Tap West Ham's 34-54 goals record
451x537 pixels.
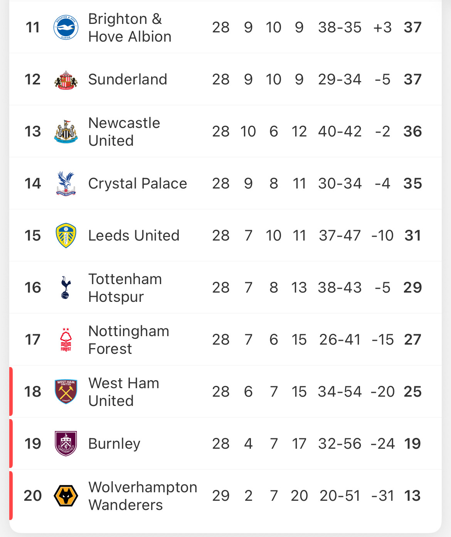pyautogui.click(x=340, y=392)
